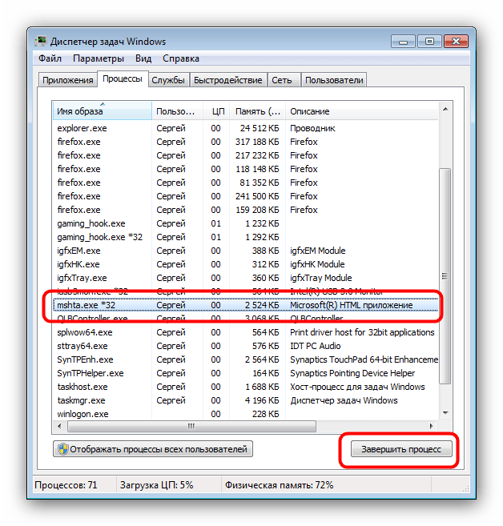Sort by the Пользо... column header
Screen dimensions: 503x526
tap(177, 111)
